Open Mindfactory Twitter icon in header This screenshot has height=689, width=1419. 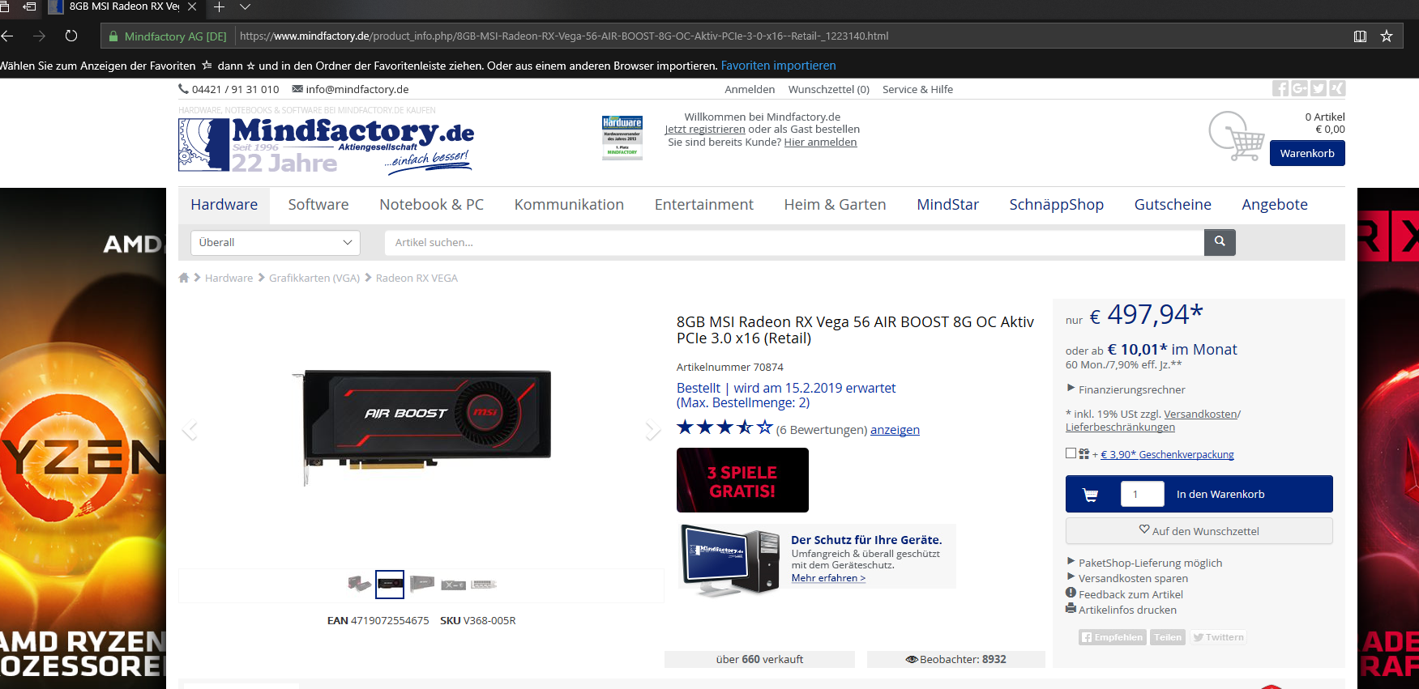coord(1319,88)
